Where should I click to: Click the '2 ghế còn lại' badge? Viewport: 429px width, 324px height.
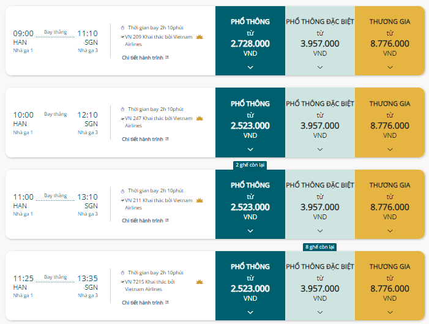tap(250, 165)
